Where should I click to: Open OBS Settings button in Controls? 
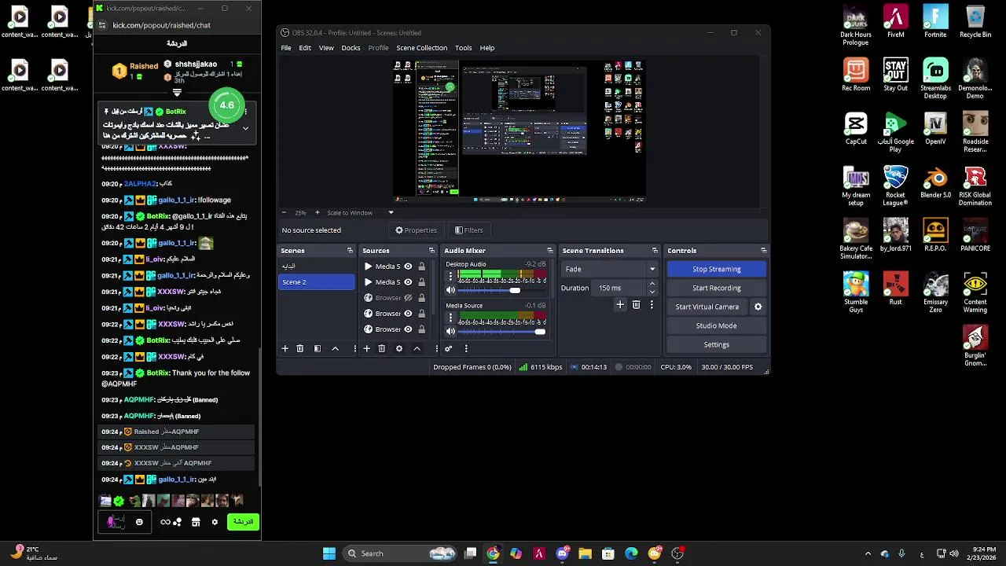716,344
